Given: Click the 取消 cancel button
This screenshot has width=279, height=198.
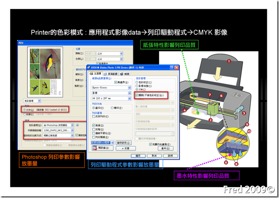Looking at the screenshot, I should click(154, 156).
